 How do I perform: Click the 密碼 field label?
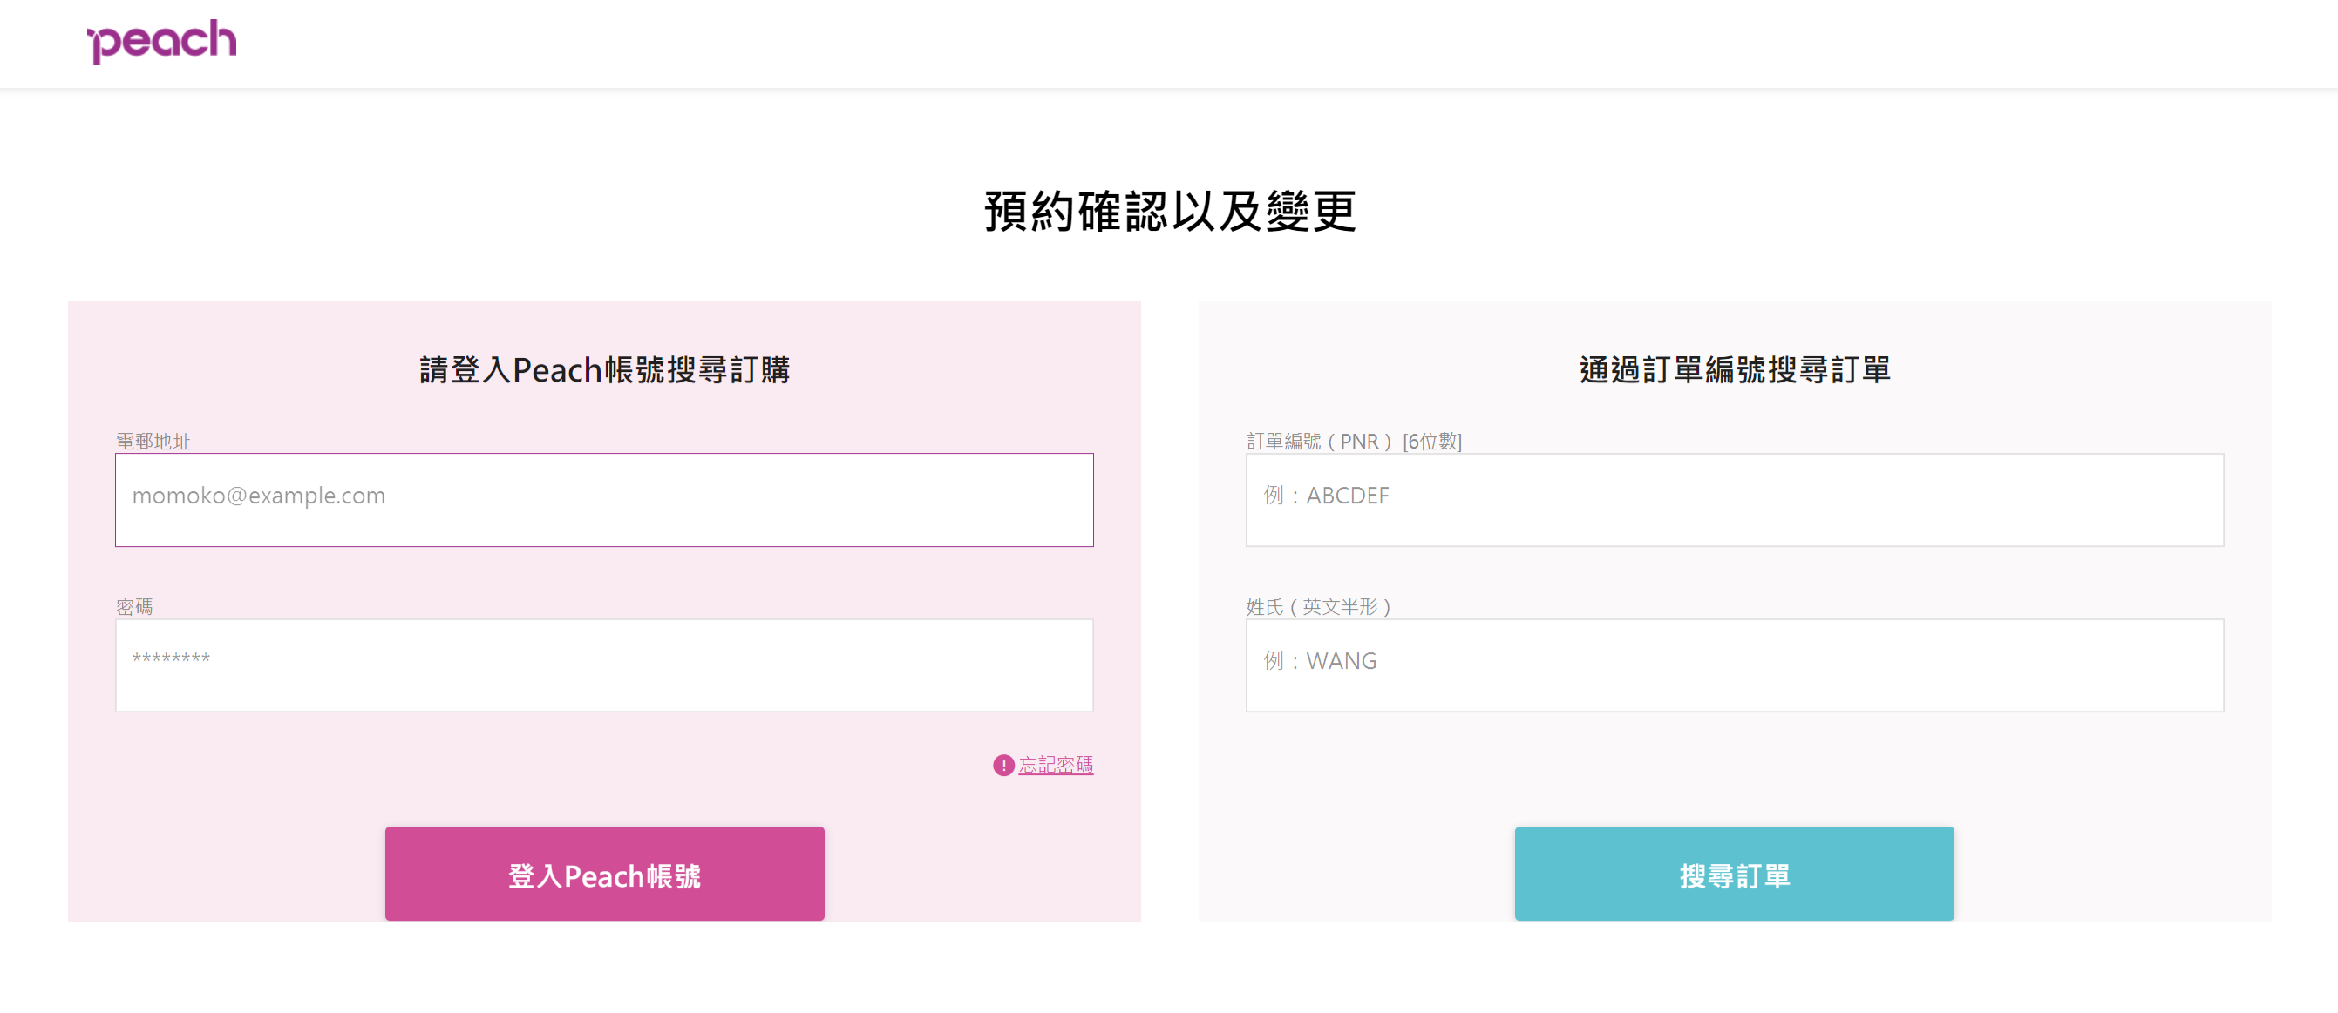(134, 607)
